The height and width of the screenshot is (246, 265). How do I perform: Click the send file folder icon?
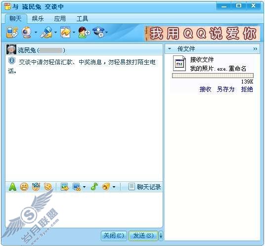66,32
